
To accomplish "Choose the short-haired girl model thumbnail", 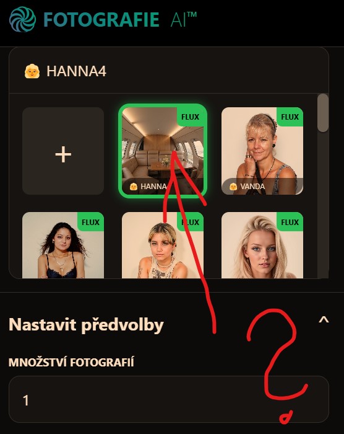I will (x=163, y=246).
